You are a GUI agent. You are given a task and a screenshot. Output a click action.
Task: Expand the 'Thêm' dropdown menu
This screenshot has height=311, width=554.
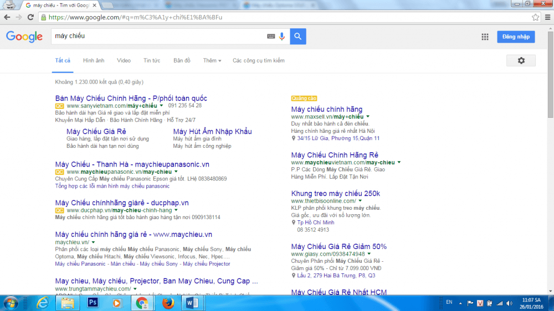[x=212, y=61]
